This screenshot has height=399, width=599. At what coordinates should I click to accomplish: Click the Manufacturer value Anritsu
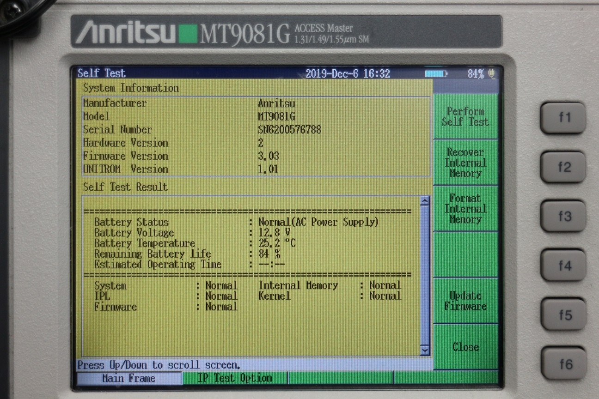[276, 103]
